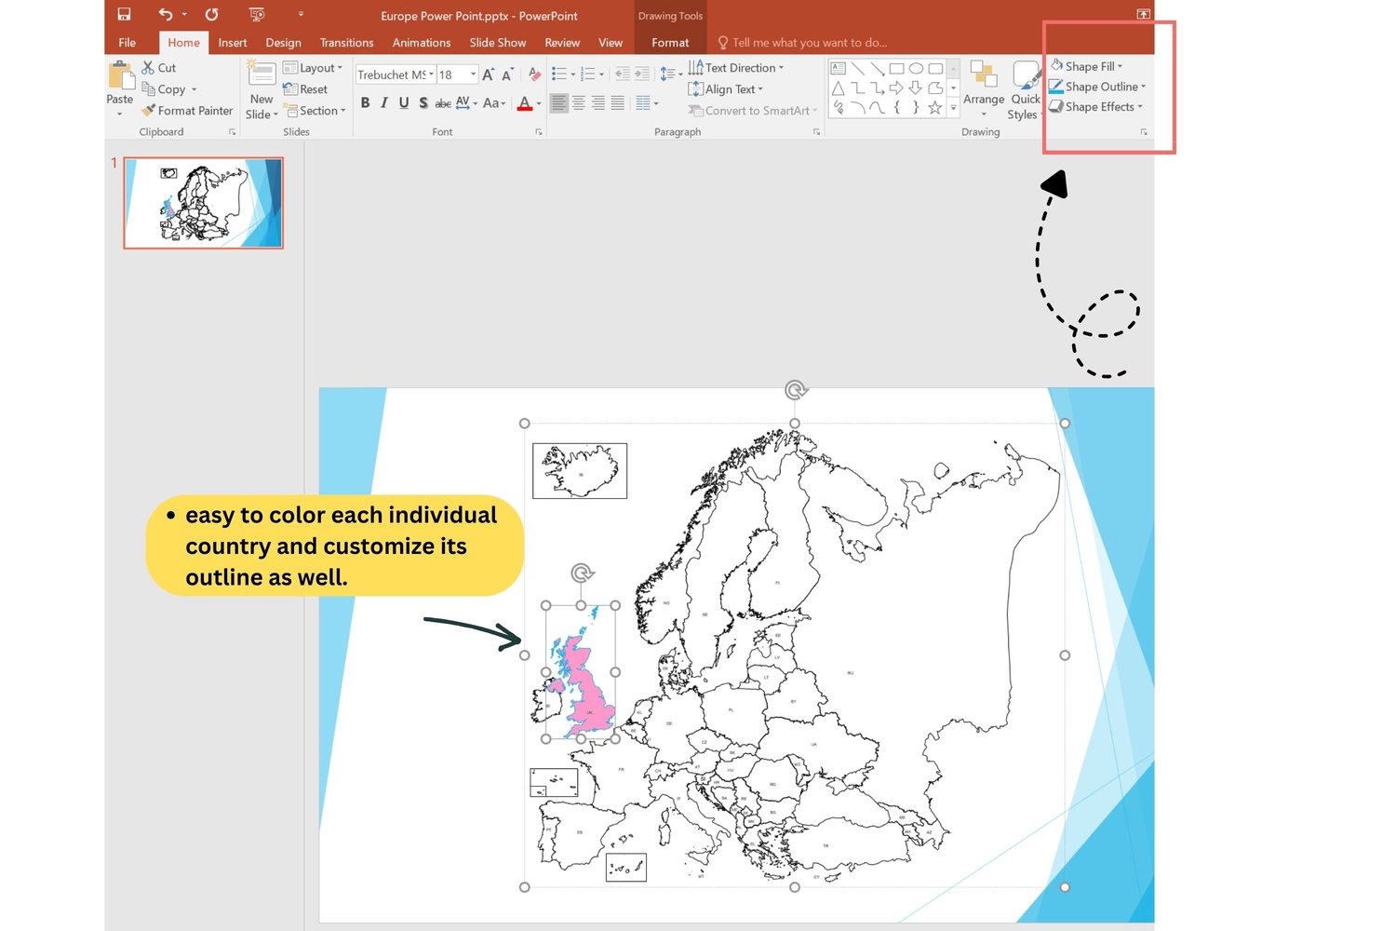This screenshot has width=1396, height=931.
Task: Open the Font Color red swatch
Action: (525, 103)
